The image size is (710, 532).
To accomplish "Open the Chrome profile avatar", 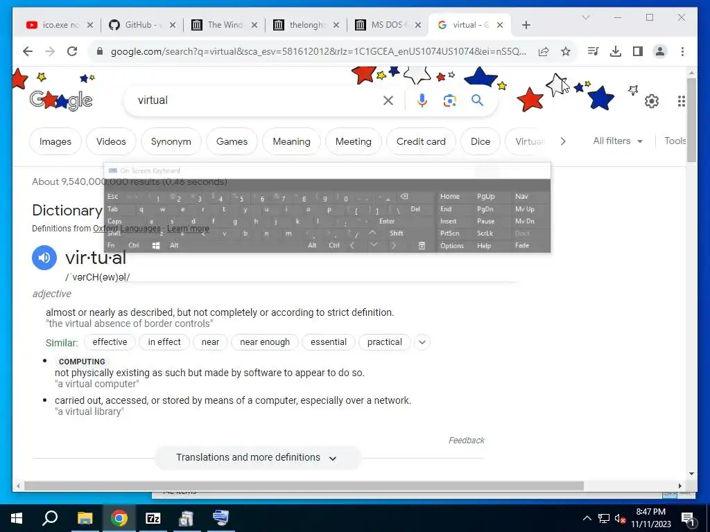I will (660, 51).
